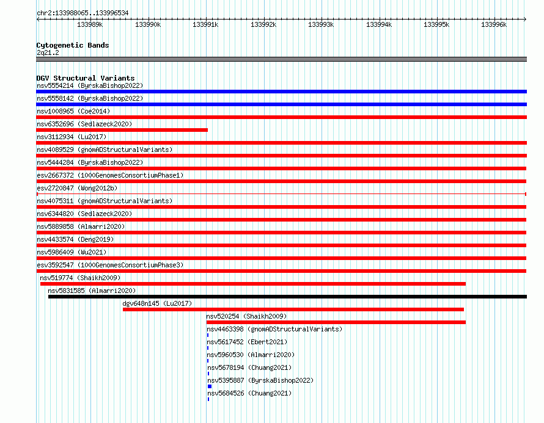Image resolution: width=544 pixels, height=423 pixels.
Task: Select the 2q21.2 band label
Action: tap(48, 52)
